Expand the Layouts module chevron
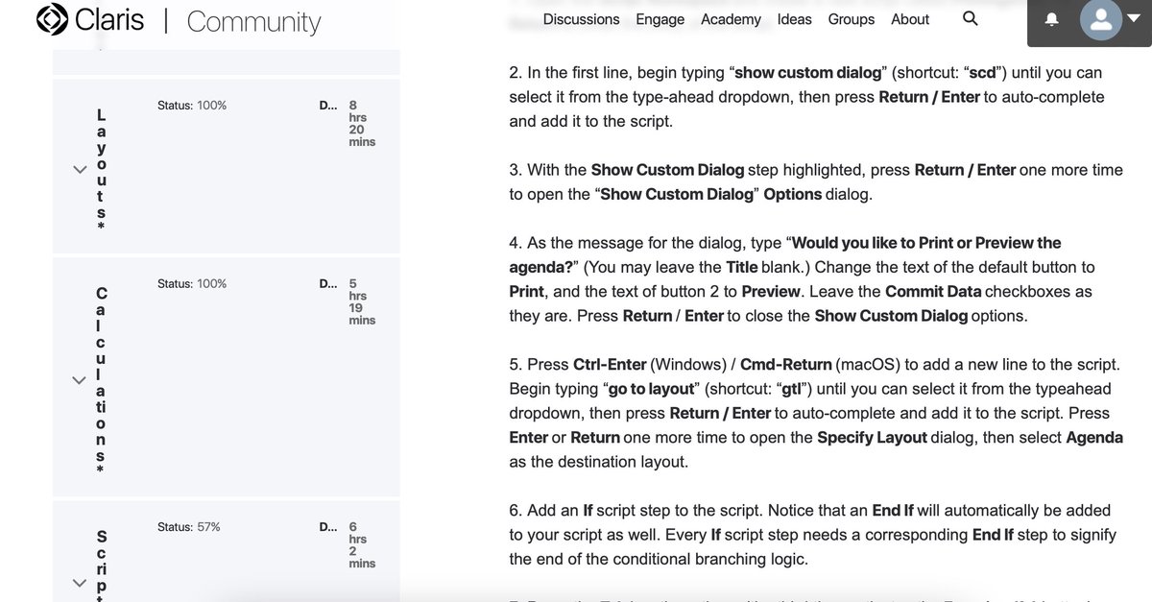The image size is (1152, 602). tap(81, 169)
